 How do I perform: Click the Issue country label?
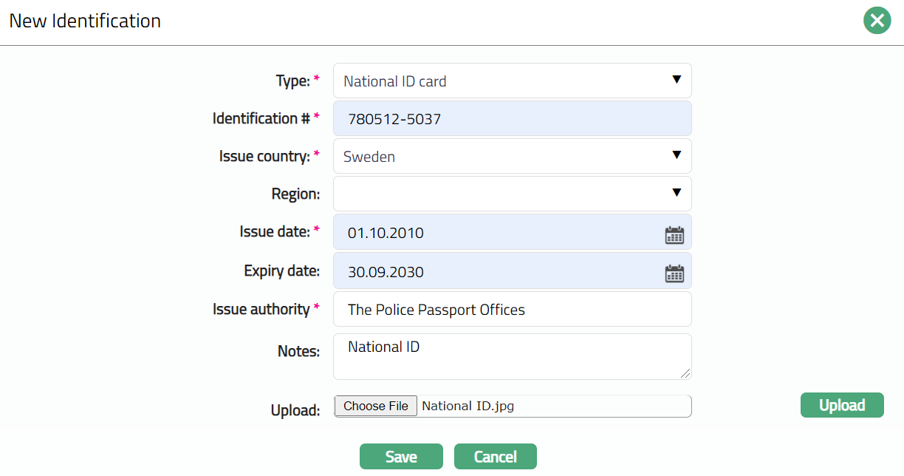(264, 157)
